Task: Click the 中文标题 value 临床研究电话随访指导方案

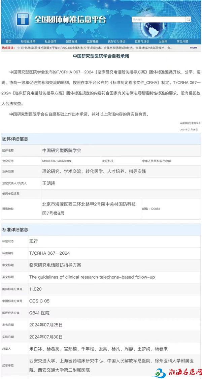Action: click(55, 265)
